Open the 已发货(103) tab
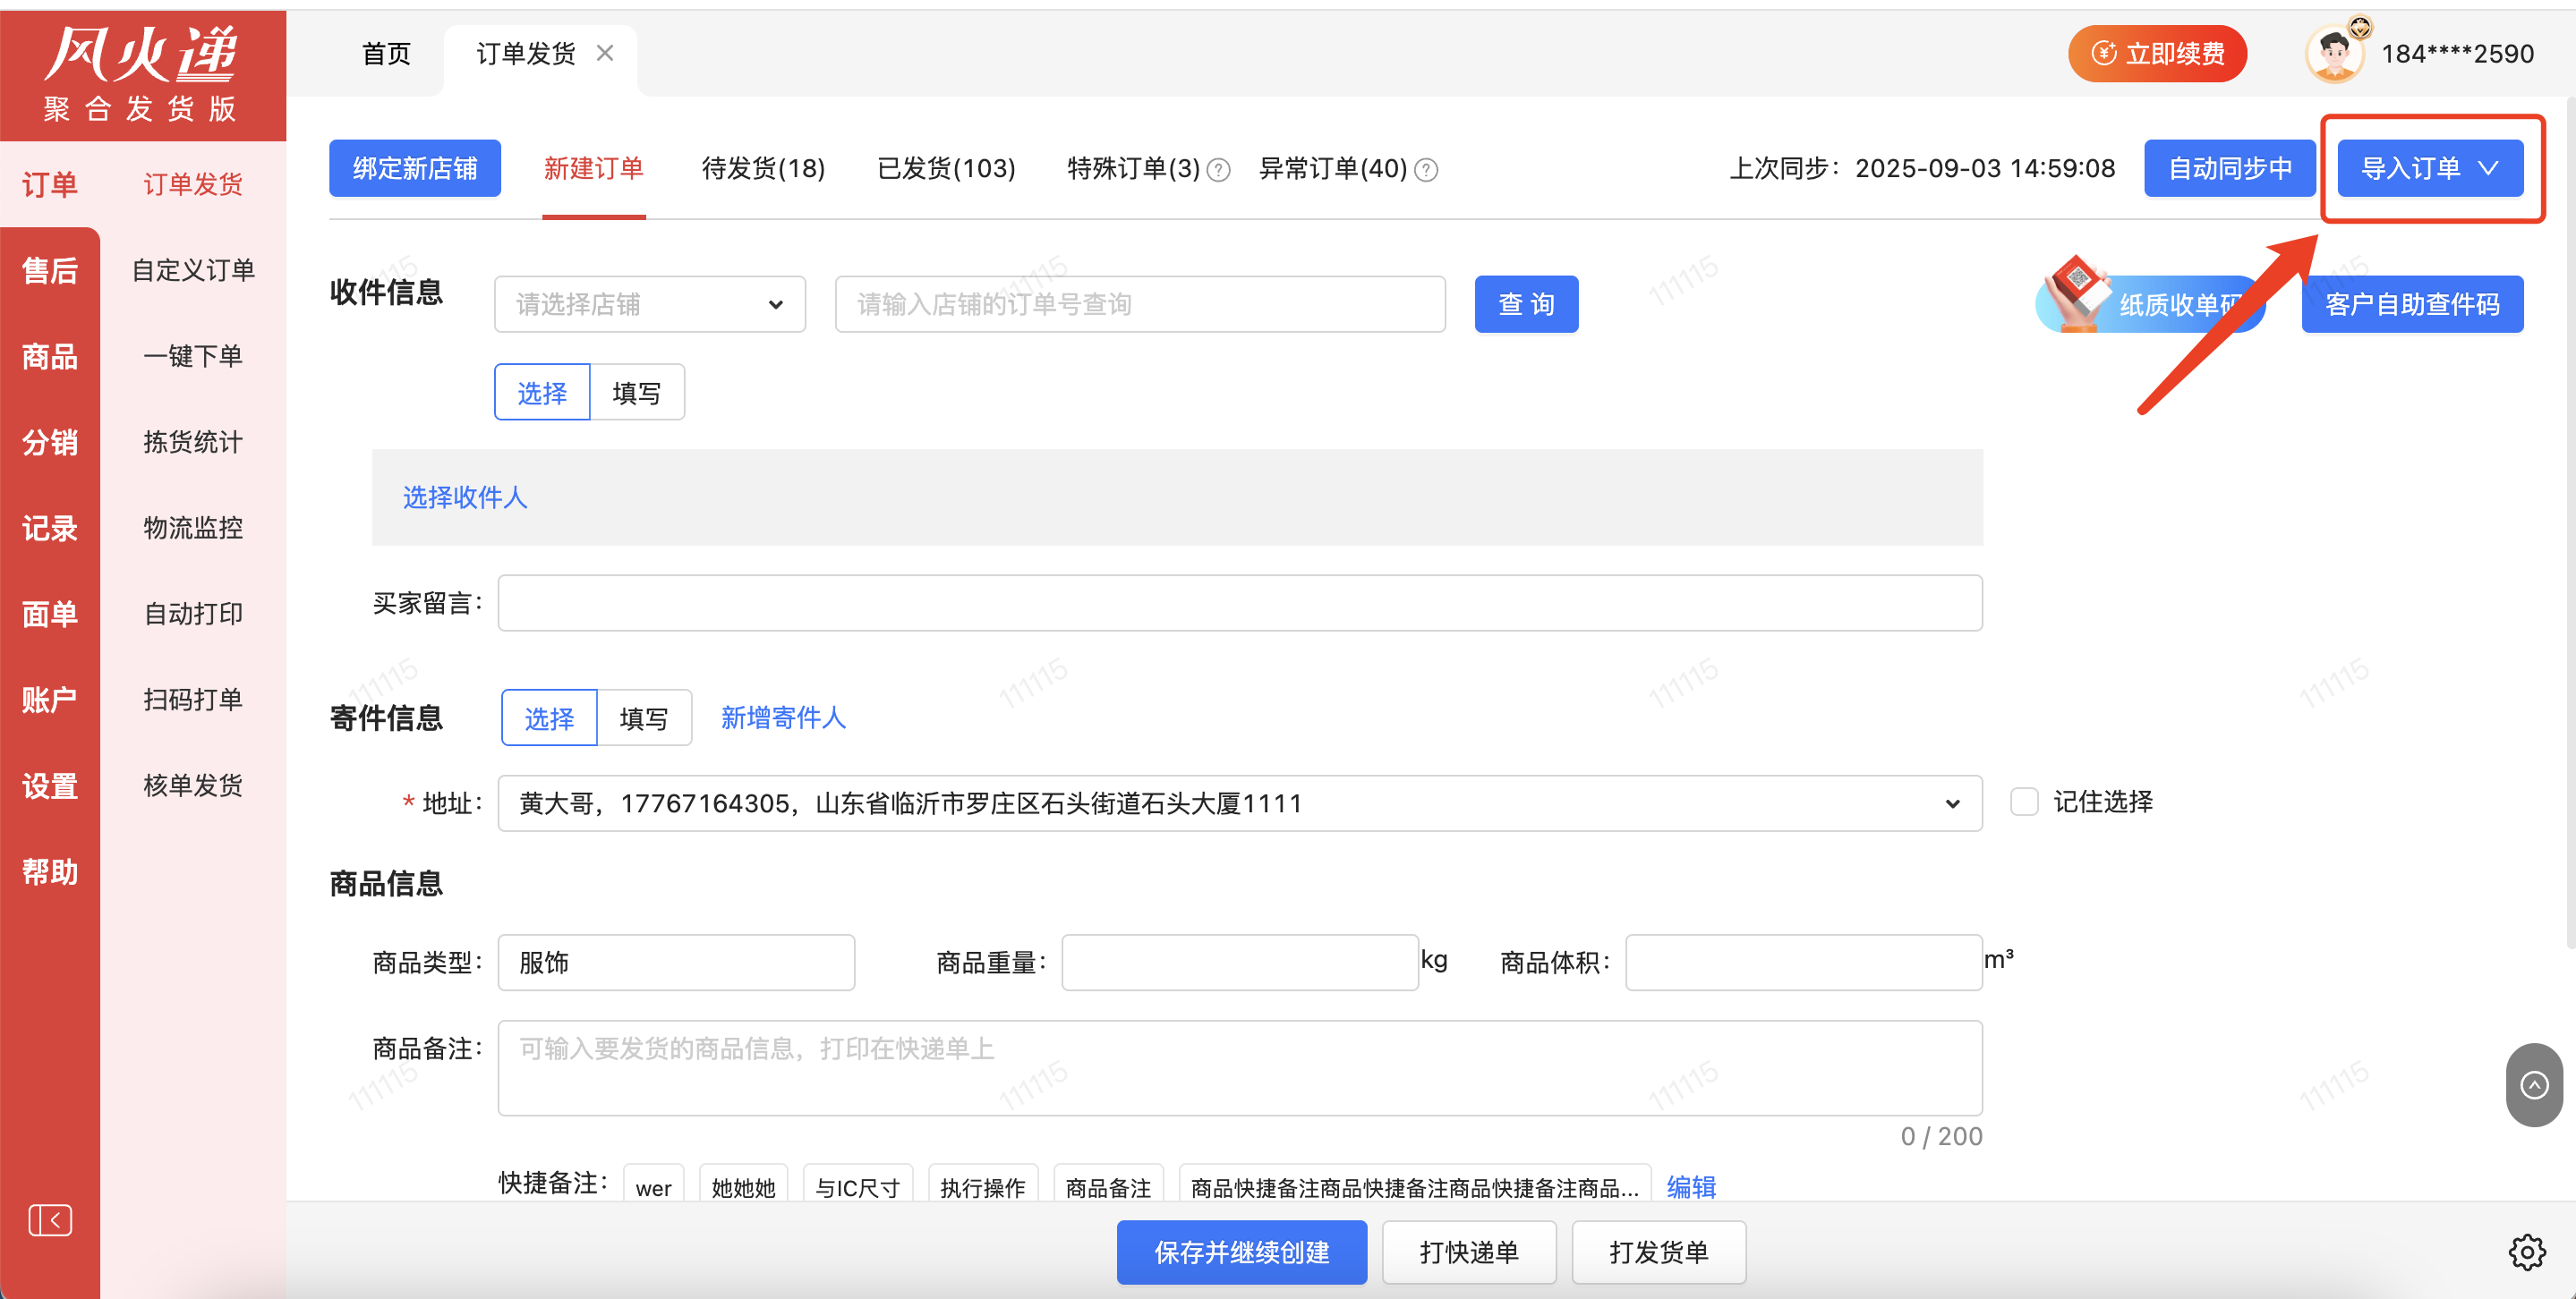The height and width of the screenshot is (1299, 2576). [x=946, y=168]
